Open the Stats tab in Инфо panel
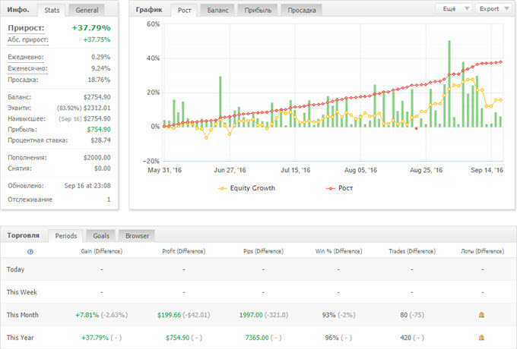517x349 pixels. point(52,10)
